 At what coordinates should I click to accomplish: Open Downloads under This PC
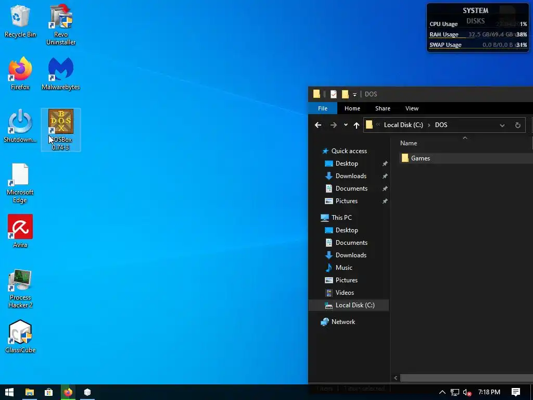(351, 255)
